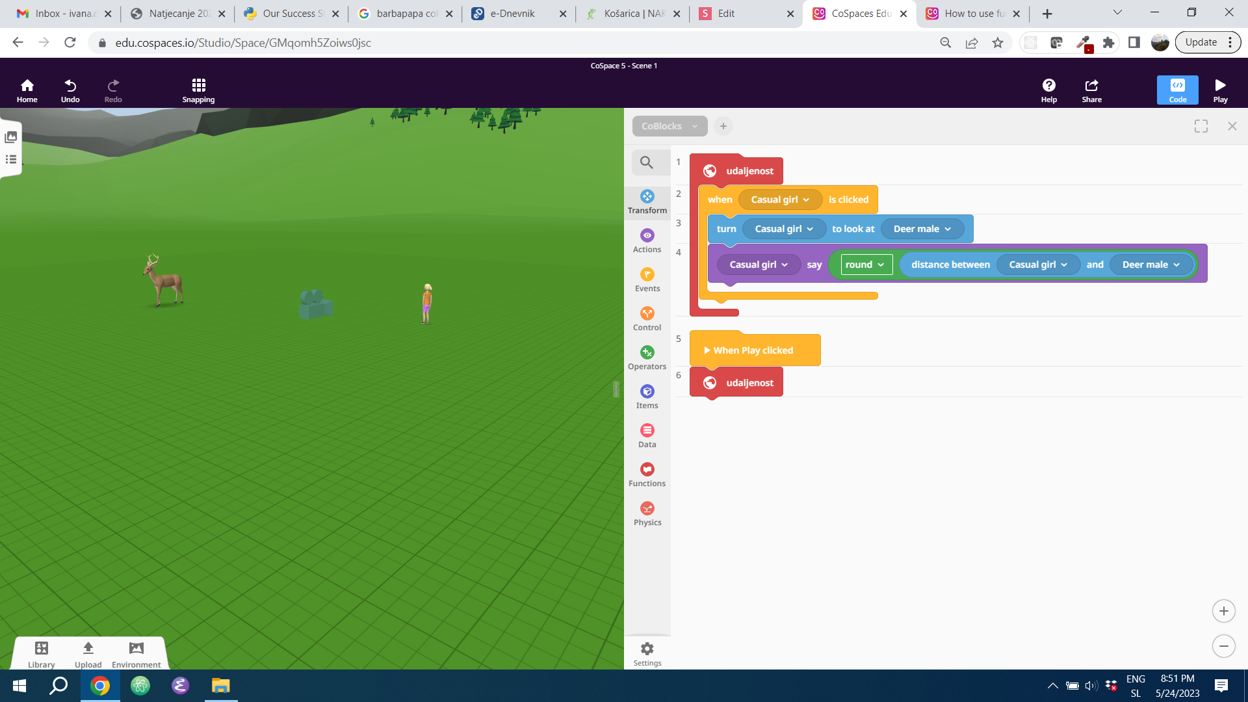
Task: Open the Actions blocks category
Action: tap(647, 240)
